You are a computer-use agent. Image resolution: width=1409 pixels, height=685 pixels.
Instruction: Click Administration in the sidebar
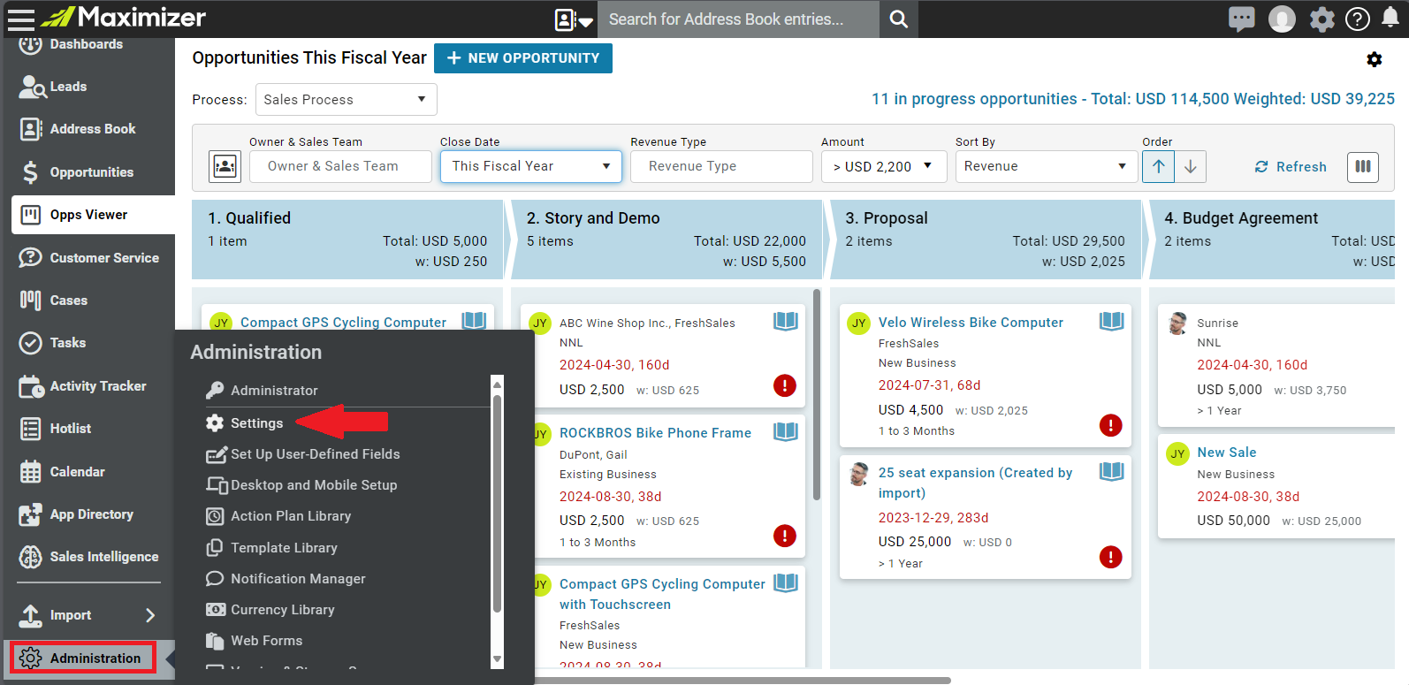pyautogui.click(x=83, y=658)
